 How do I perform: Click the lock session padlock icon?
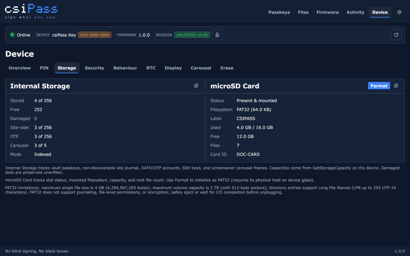(x=217, y=35)
